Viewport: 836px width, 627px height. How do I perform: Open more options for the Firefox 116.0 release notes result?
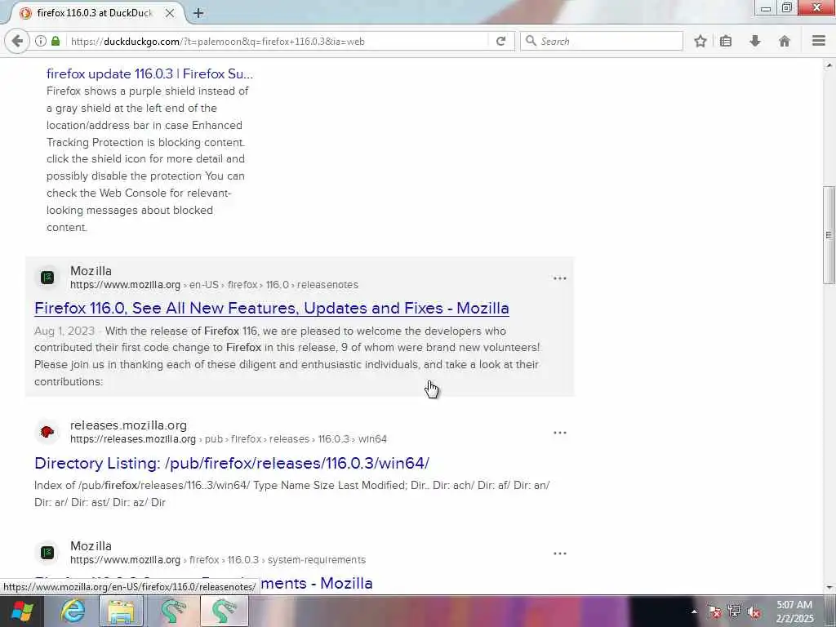coord(560,278)
